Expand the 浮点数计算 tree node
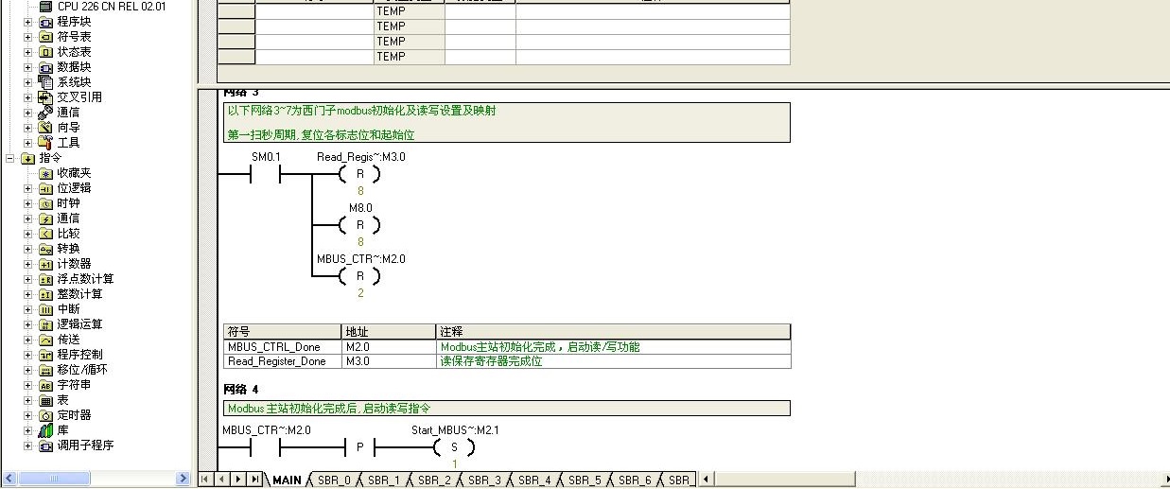This screenshot has width=1170, height=489. [27, 279]
